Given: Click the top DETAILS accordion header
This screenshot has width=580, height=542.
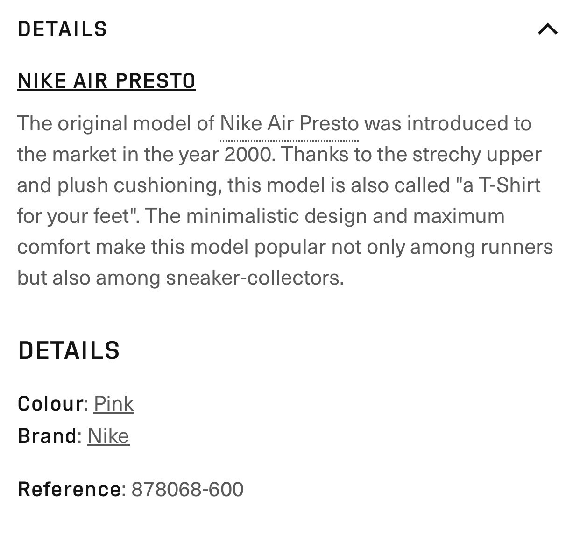Looking at the screenshot, I should pos(290,29).
